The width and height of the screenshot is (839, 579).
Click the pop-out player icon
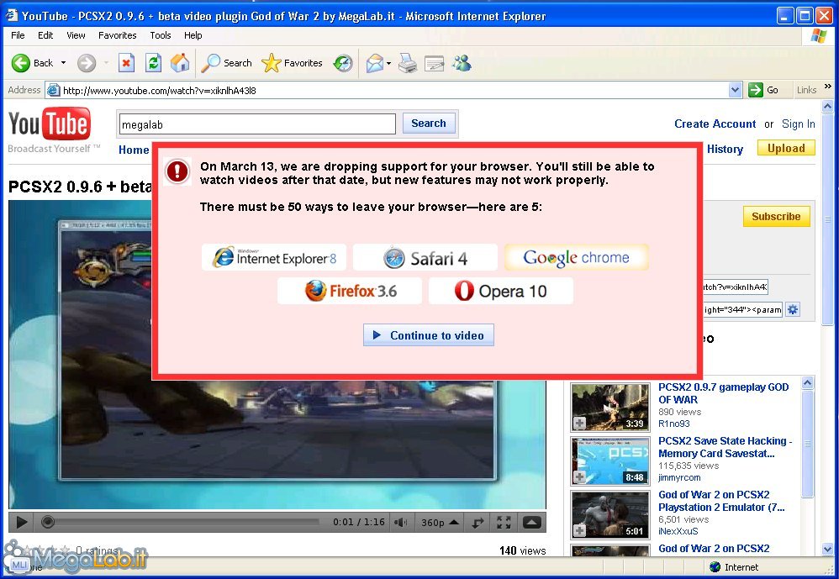pyautogui.click(x=532, y=523)
